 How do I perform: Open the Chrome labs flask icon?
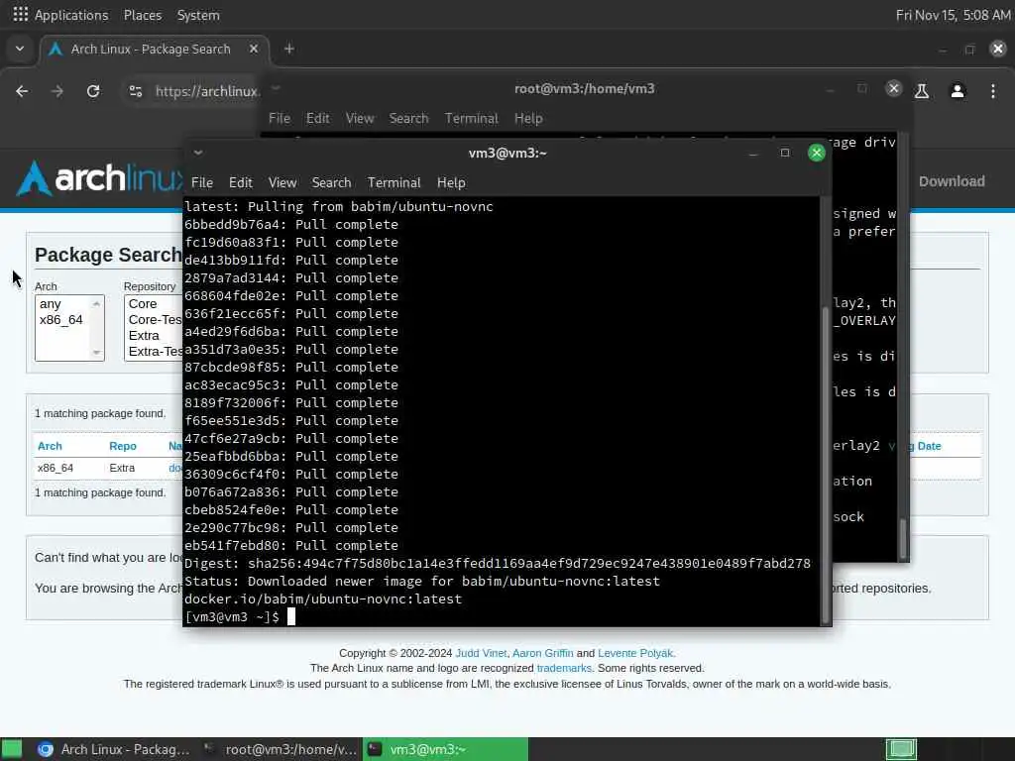(922, 91)
